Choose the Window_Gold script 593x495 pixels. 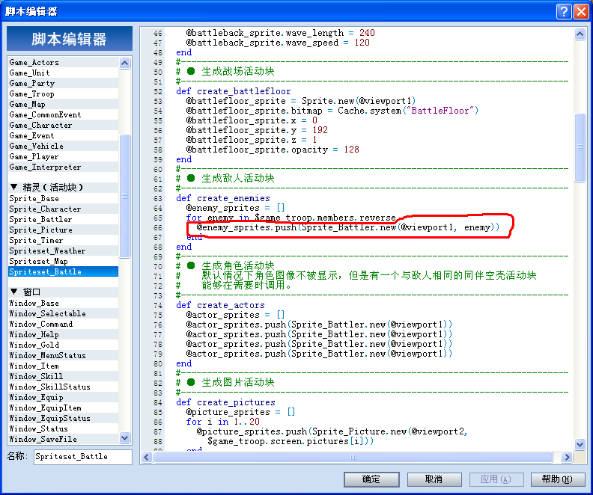pos(63,345)
